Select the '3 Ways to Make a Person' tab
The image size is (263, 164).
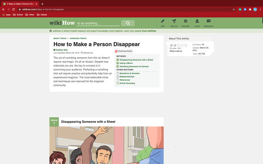(20, 4)
